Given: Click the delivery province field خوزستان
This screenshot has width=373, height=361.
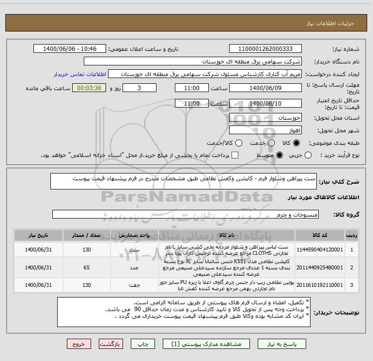Looking at the screenshot, I should click(x=265, y=117).
